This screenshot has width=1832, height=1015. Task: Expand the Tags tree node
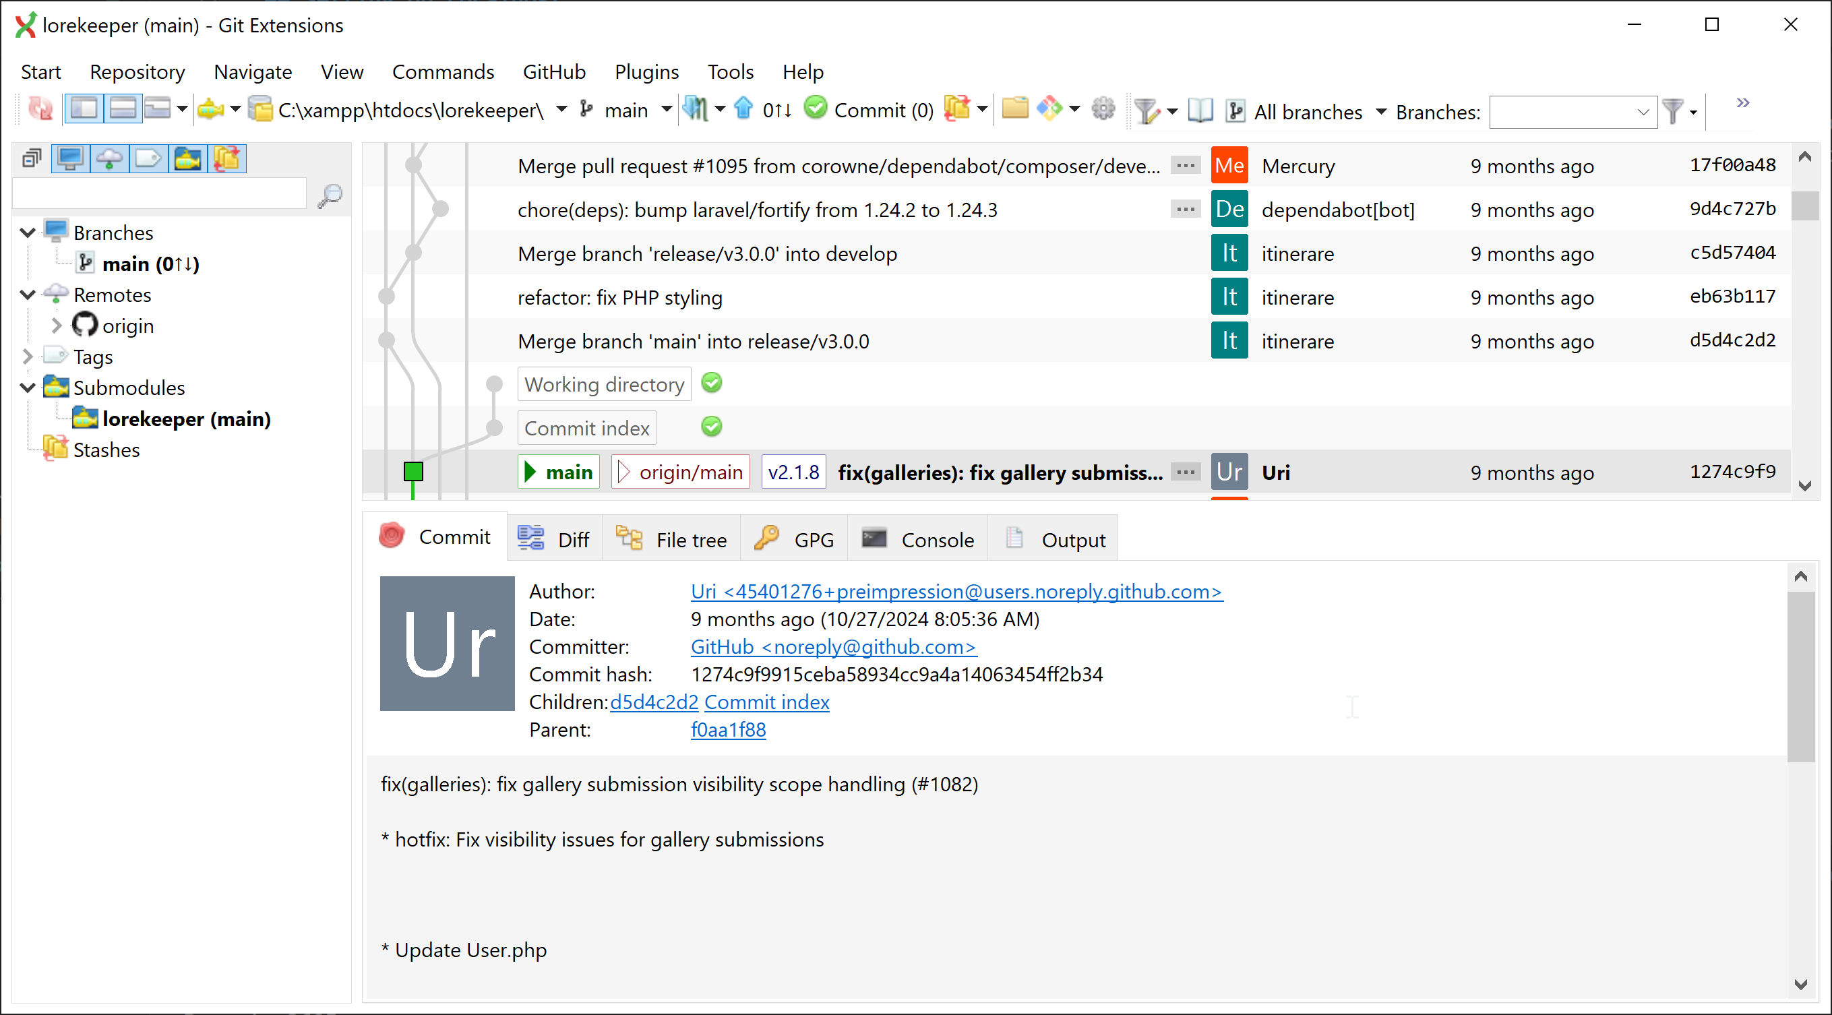(x=28, y=357)
